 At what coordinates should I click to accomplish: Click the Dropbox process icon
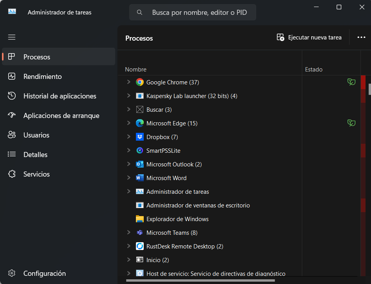[139, 137]
